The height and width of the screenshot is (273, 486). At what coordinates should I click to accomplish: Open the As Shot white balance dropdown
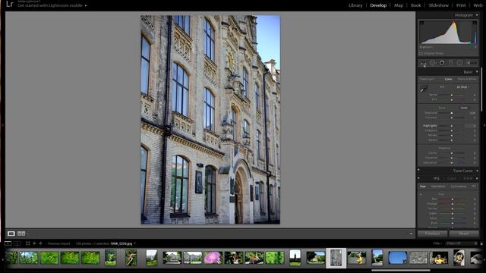pyautogui.click(x=463, y=87)
